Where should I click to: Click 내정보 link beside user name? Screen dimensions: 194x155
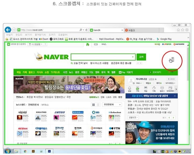[x=151, y=79]
